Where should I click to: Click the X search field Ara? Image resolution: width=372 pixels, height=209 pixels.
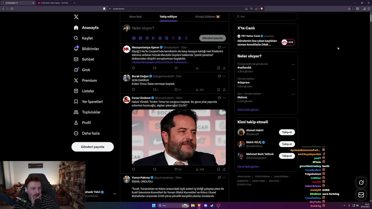[x=266, y=17]
